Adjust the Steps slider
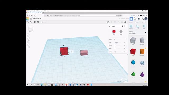 (x=118, y=43)
